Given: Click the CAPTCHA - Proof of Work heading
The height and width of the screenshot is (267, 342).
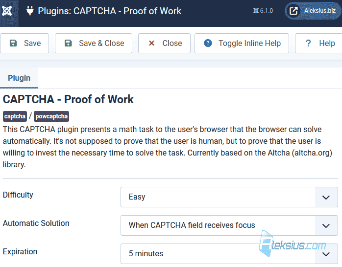Looking at the screenshot, I should pos(68,99).
